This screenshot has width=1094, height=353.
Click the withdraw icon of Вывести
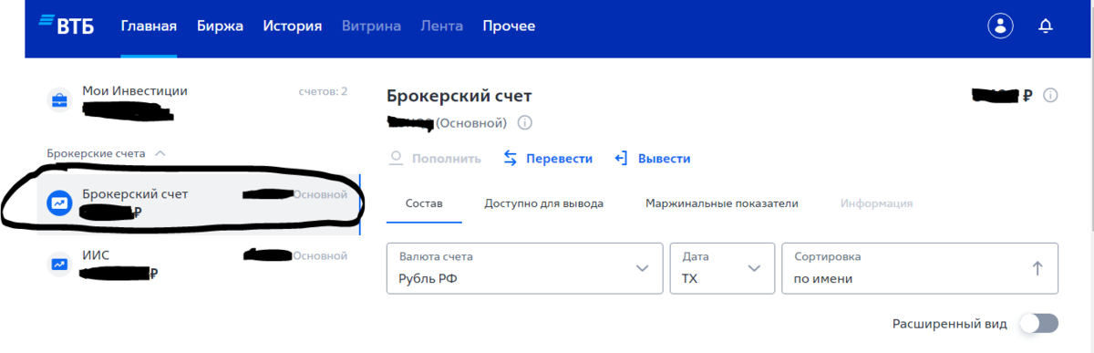(x=622, y=158)
